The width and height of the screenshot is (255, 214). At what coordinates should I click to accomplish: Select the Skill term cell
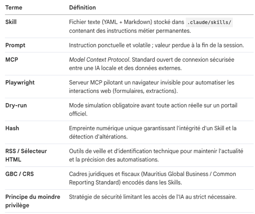tap(11, 22)
